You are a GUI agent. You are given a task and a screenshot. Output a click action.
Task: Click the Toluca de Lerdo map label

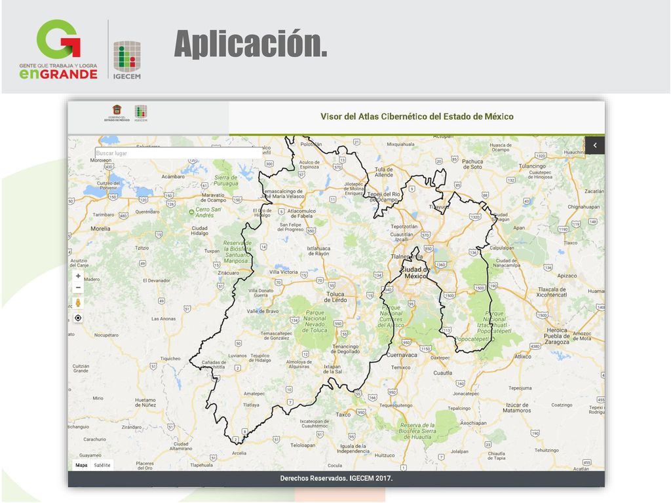335,297
